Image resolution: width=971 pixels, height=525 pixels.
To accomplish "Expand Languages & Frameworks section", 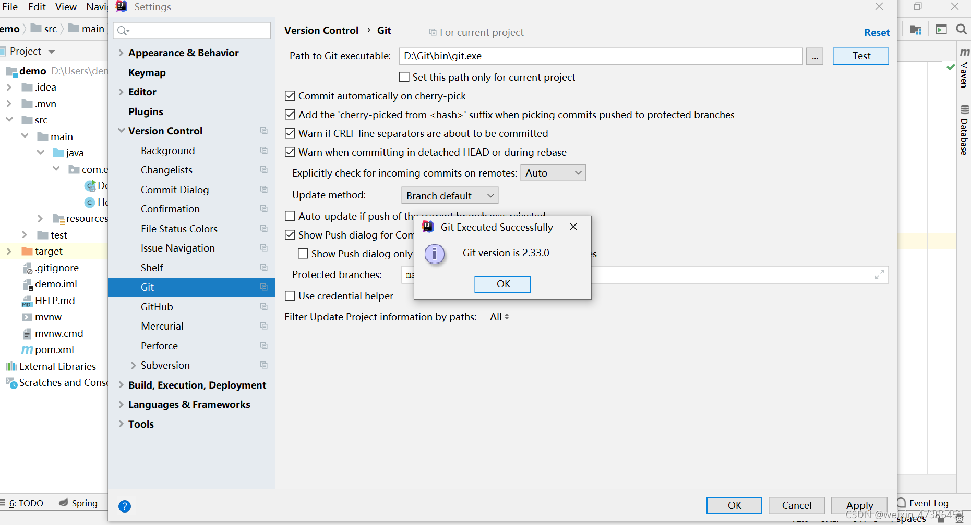I will (x=121, y=404).
